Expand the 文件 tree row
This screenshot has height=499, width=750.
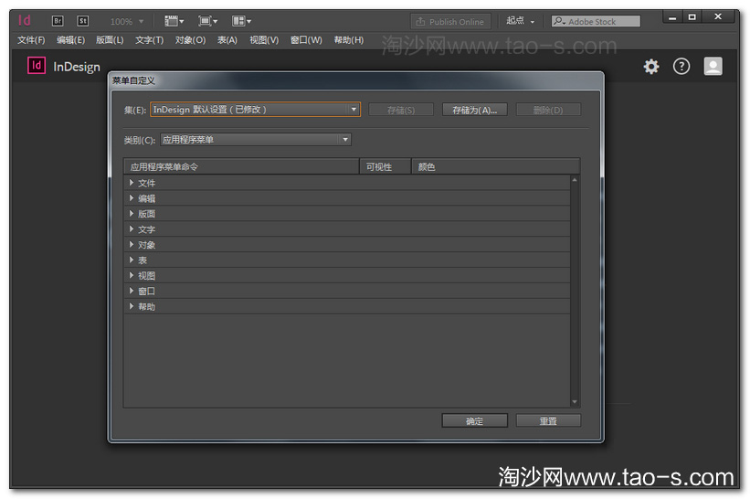coord(131,182)
